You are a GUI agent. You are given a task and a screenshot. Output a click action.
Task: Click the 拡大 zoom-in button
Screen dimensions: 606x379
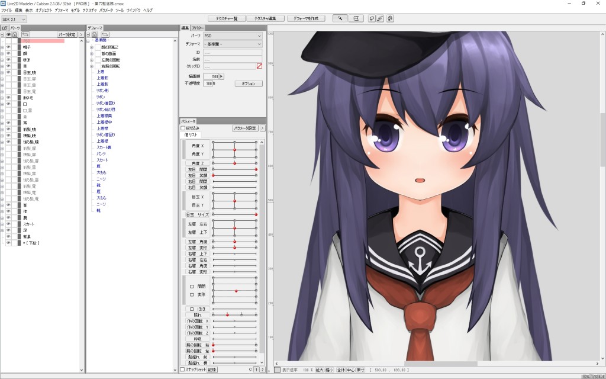(319, 370)
